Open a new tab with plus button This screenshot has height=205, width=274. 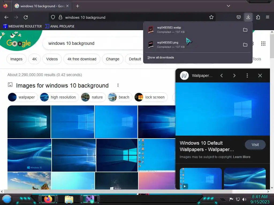(78, 6)
